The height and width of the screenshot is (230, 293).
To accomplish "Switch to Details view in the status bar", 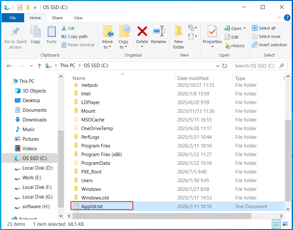I will coord(276,224).
